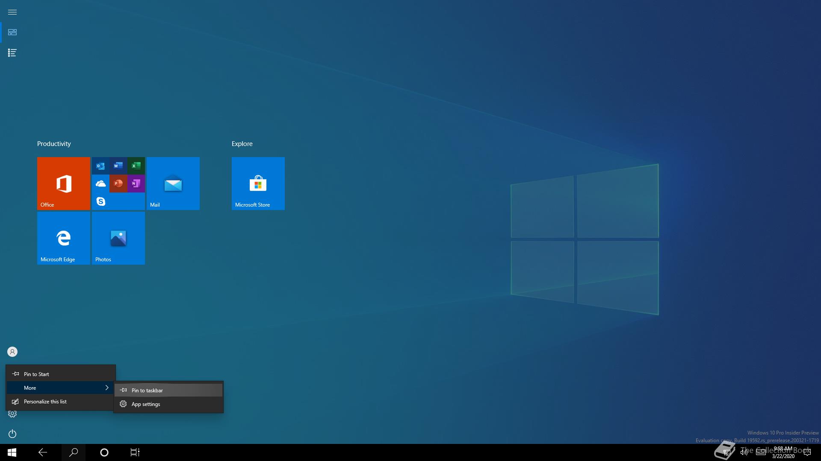Choose Pin to Start in context menu
821x461 pixels.
click(60, 374)
